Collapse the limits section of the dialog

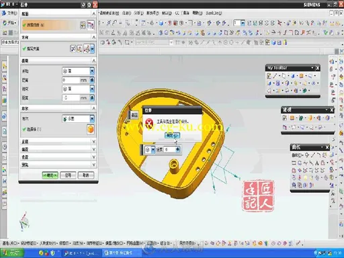coord(94,60)
